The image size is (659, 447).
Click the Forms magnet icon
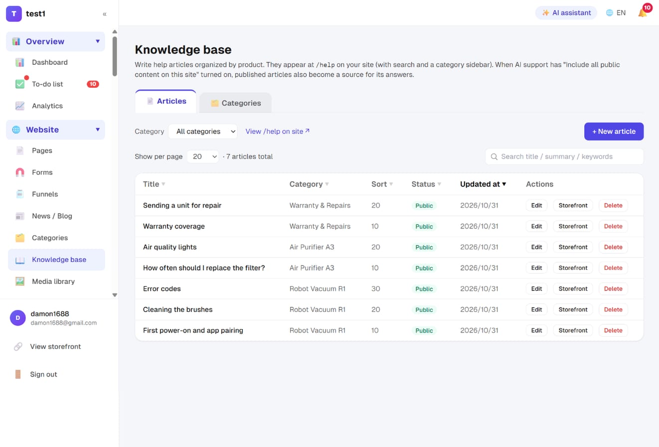(20, 172)
